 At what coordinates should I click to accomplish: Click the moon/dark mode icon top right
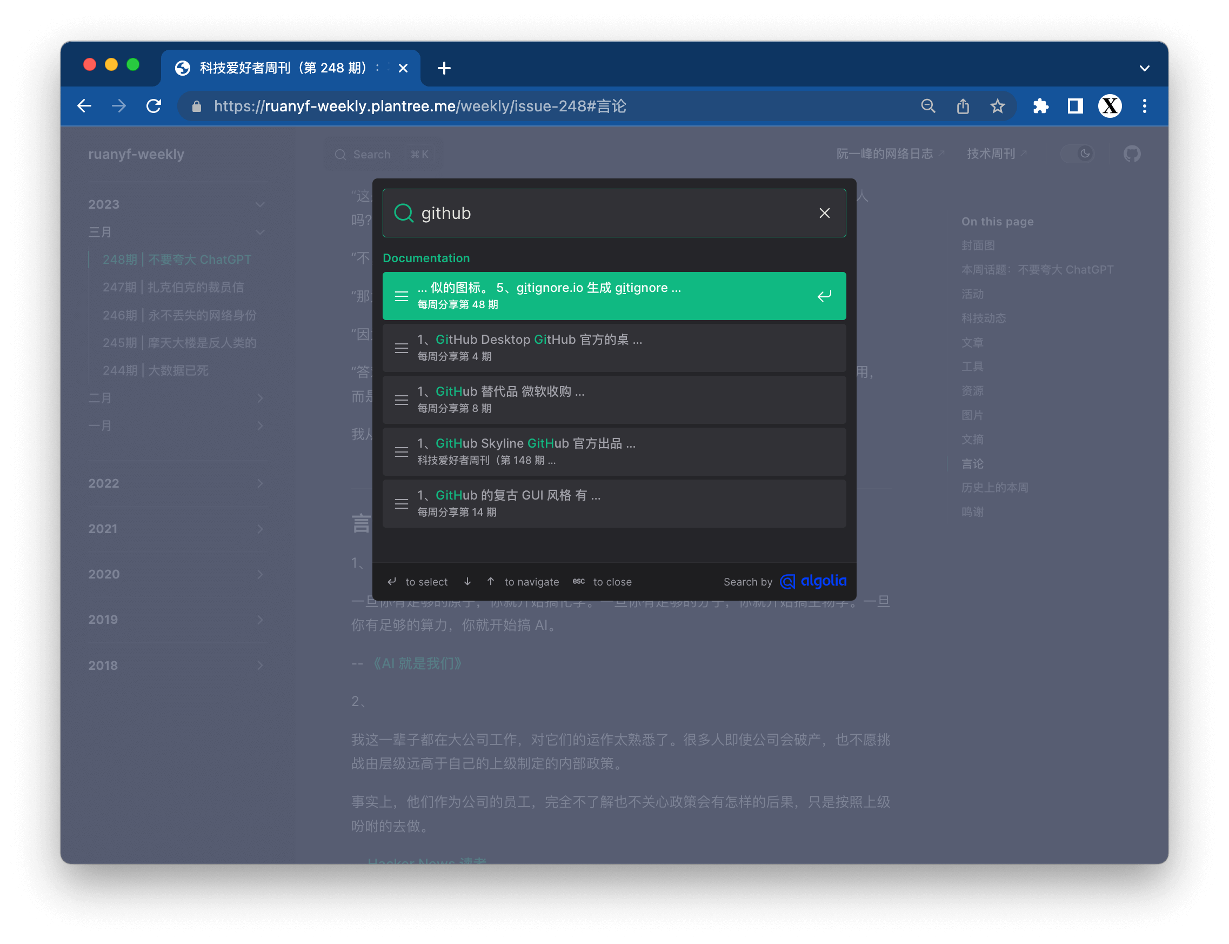pyautogui.click(x=1084, y=155)
